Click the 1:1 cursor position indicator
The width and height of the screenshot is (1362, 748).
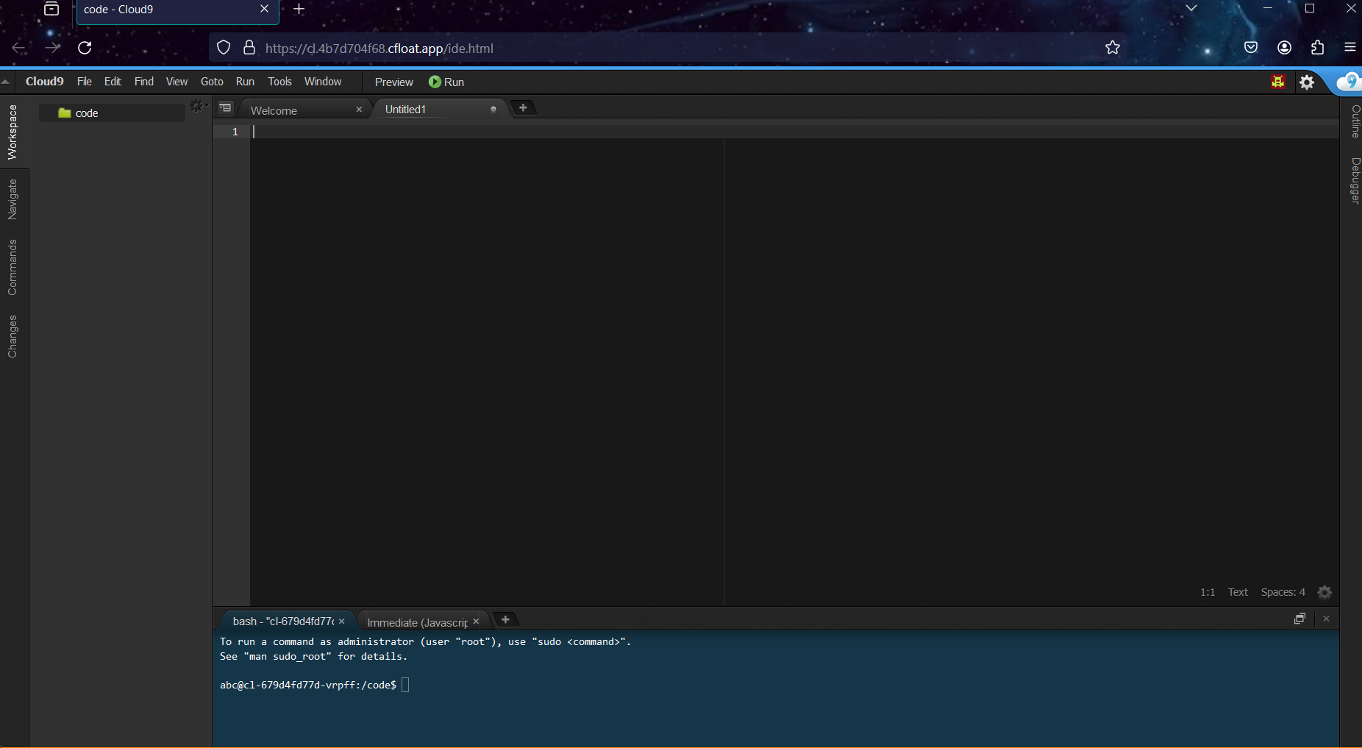click(x=1208, y=592)
